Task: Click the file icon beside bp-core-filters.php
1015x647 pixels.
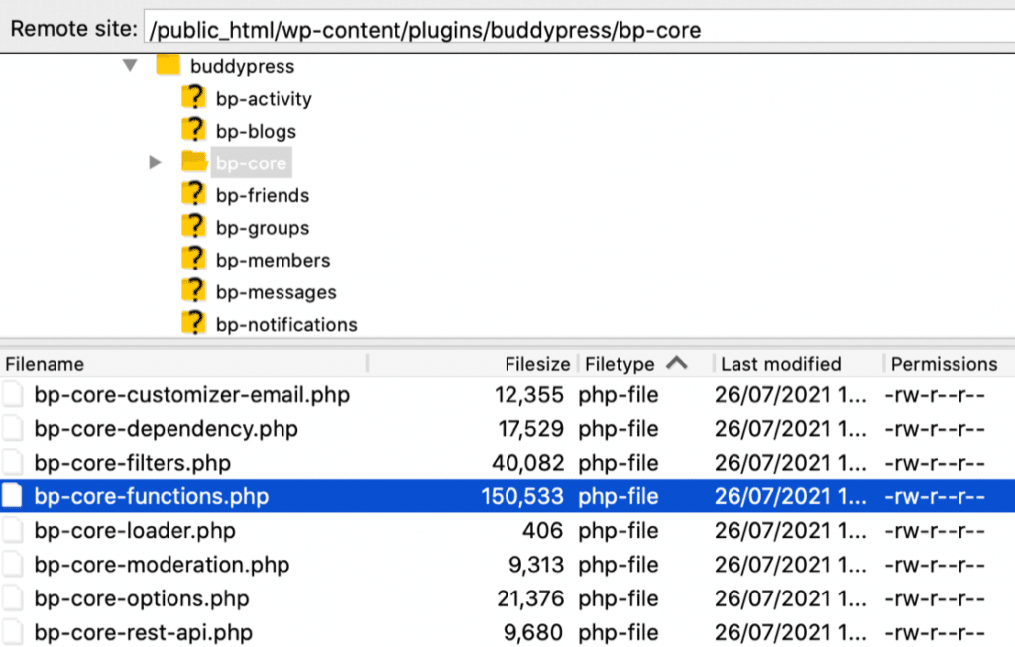Action: tap(15, 463)
